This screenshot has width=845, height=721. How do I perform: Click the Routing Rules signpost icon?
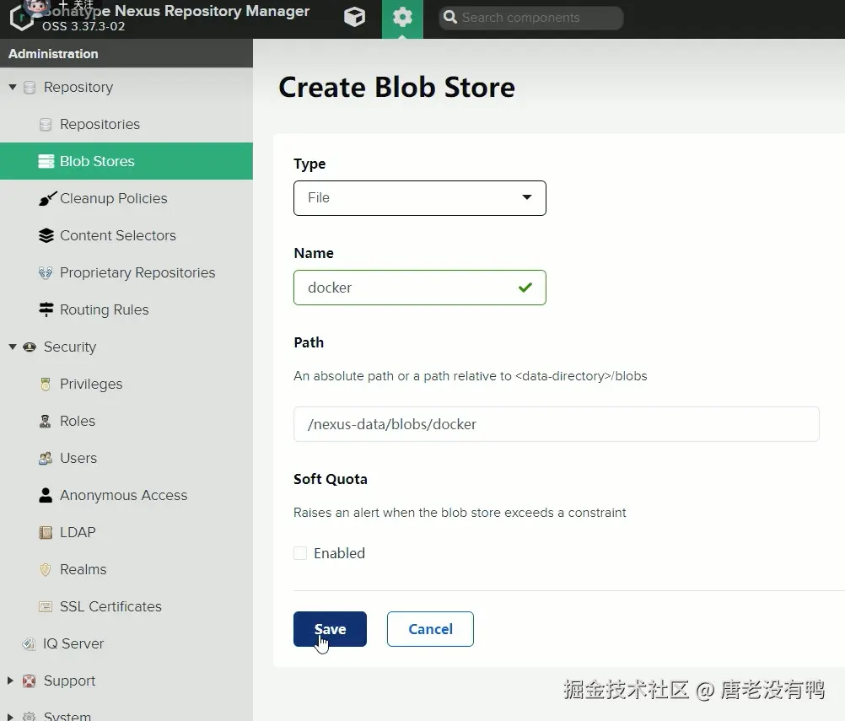pos(46,310)
